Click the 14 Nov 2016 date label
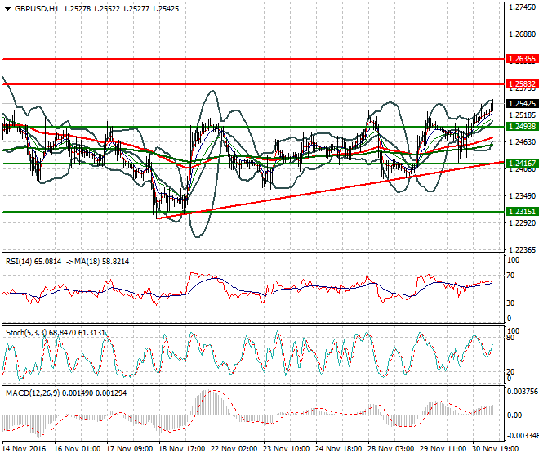The image size is (539, 458). (x=24, y=449)
